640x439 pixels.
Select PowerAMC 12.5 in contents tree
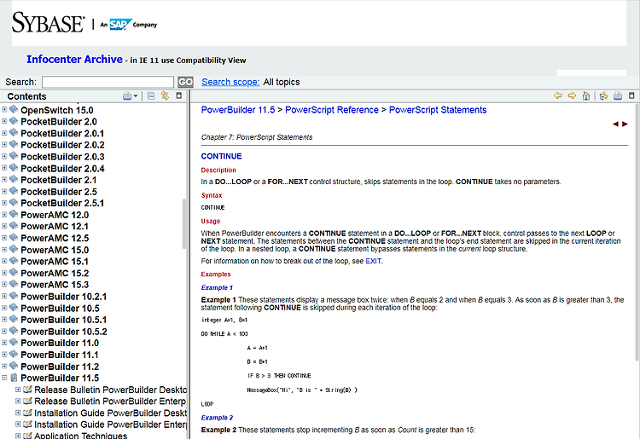tap(55, 239)
